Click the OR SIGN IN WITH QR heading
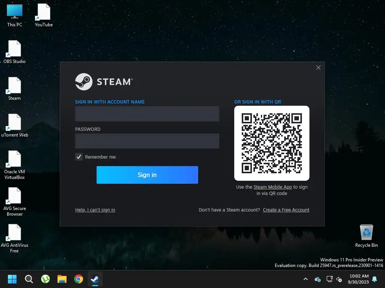This screenshot has width=385, height=288. pyautogui.click(x=258, y=102)
